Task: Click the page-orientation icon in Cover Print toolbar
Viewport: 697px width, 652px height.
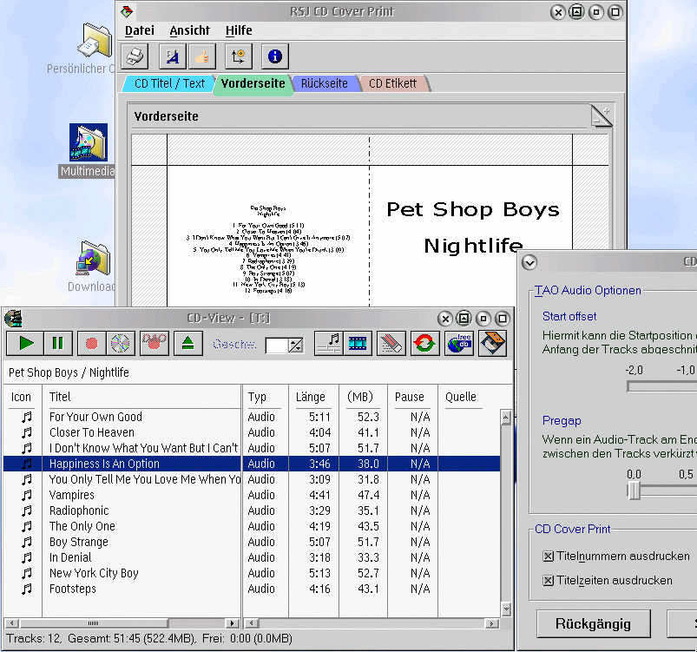Action: pos(238,56)
